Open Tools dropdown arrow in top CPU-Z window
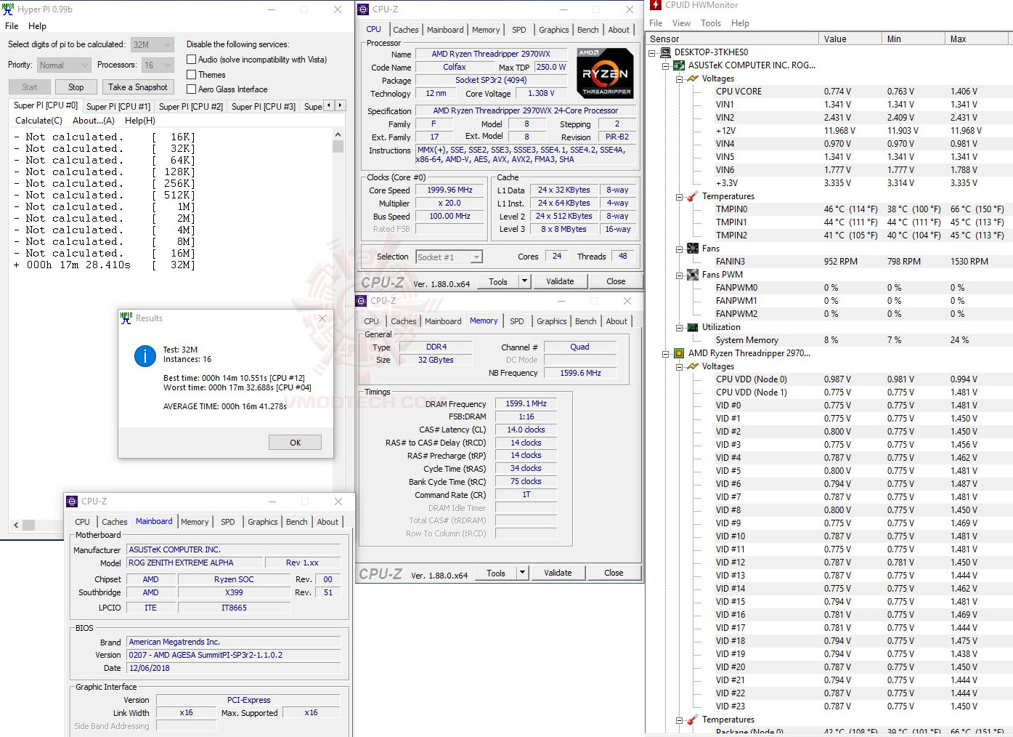Screen dimensions: 1013x737 tap(524, 281)
